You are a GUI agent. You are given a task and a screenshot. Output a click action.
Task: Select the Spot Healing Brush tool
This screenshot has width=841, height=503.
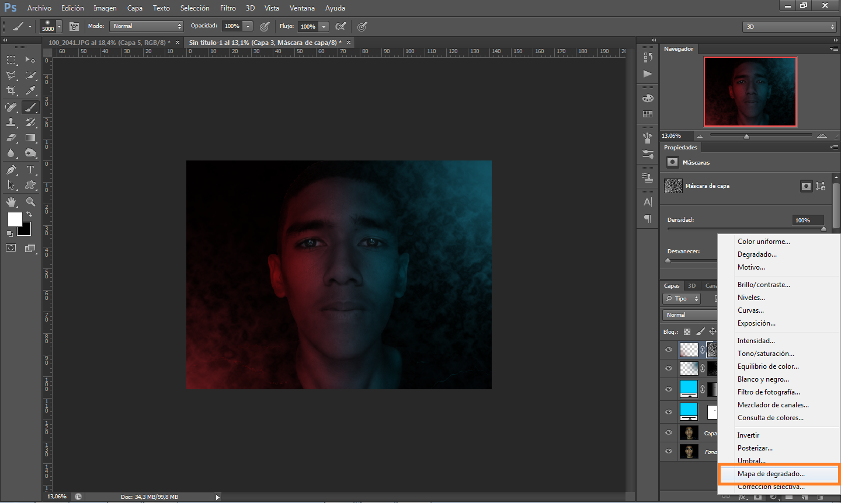11,107
